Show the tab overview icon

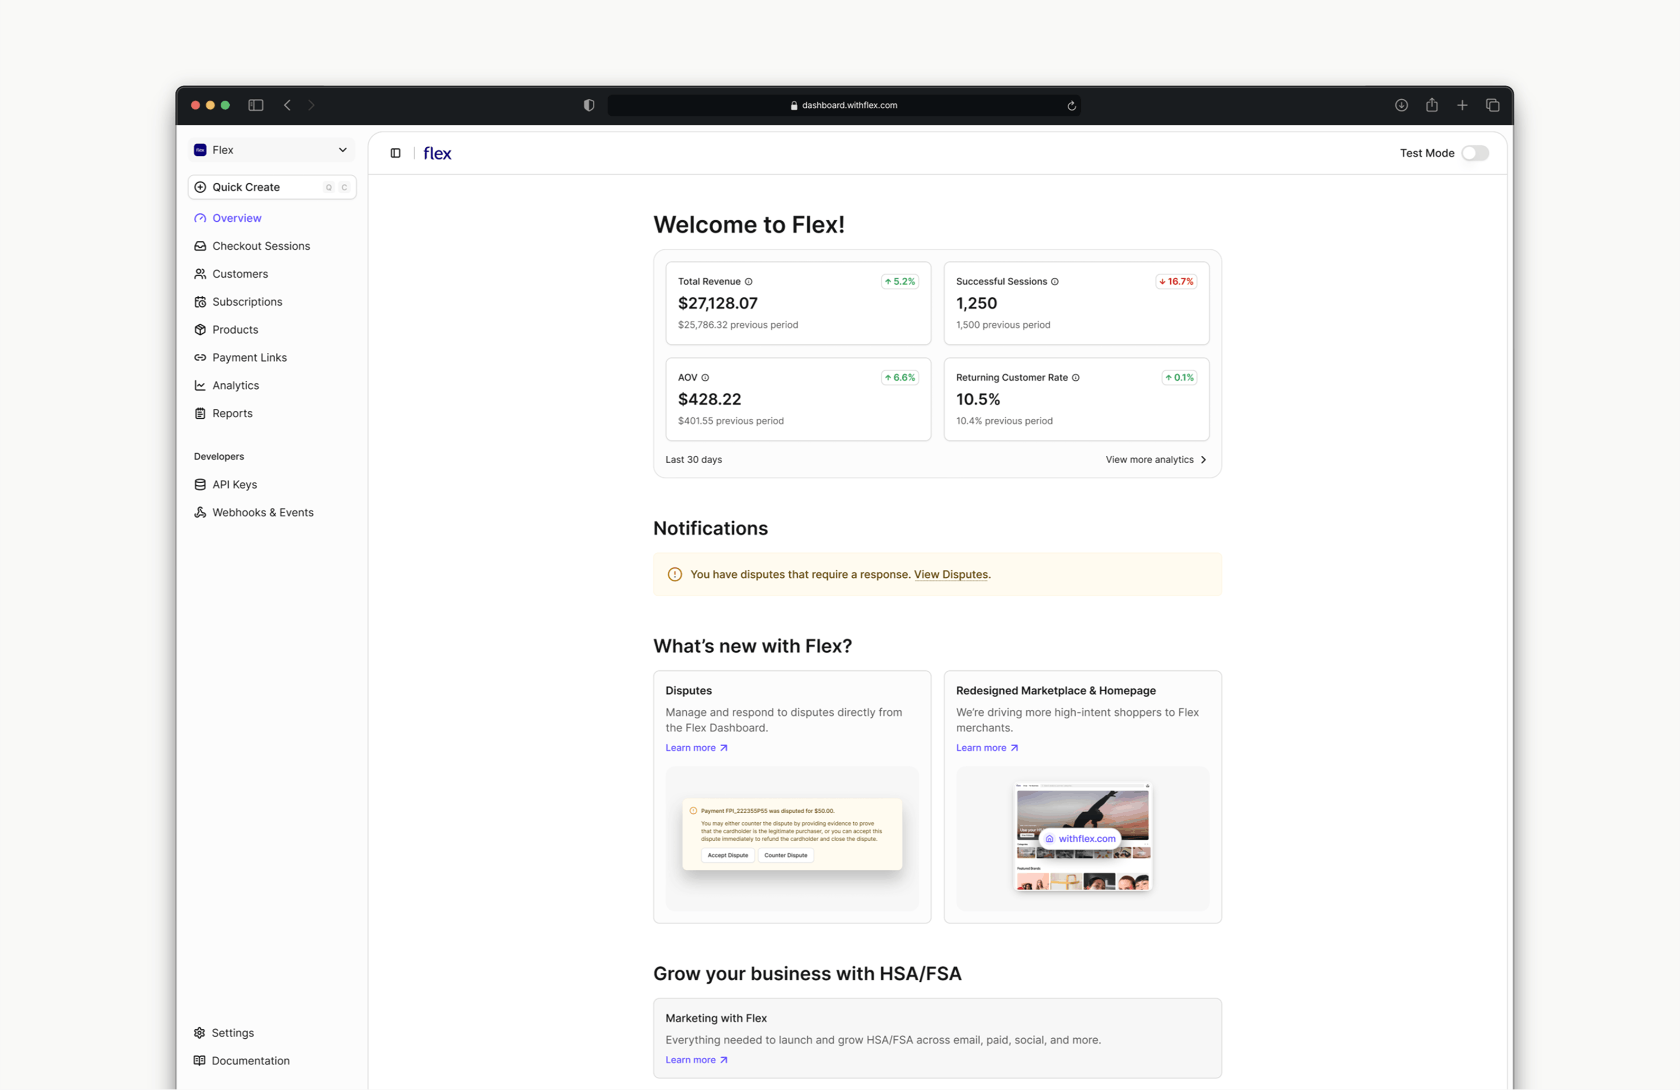pos(1492,105)
